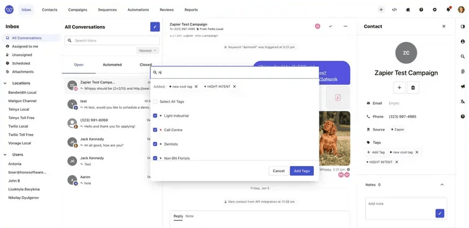Open the Automations menu
Viewport: 469px width, 228px height.
(x=138, y=9)
